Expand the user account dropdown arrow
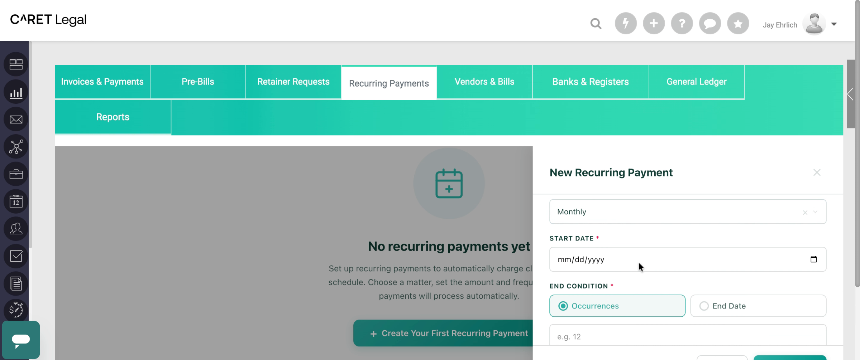 point(834,24)
